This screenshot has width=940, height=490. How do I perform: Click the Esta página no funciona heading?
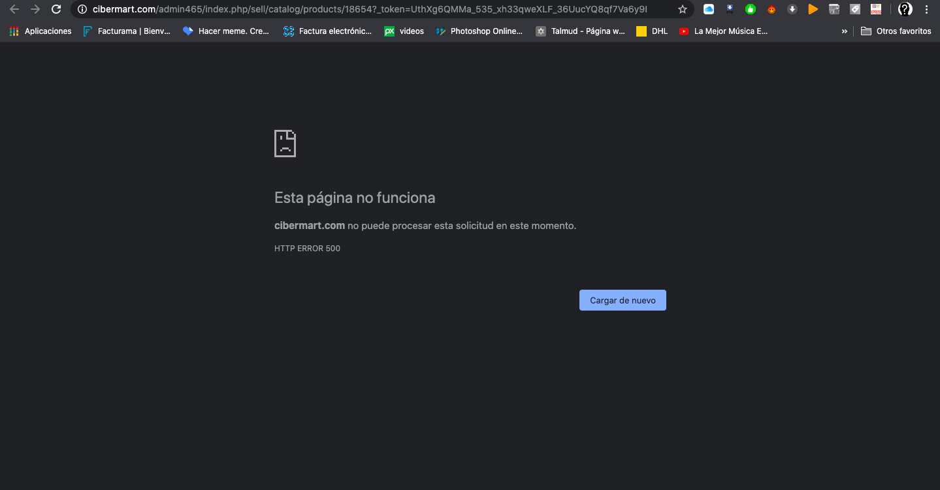355,198
